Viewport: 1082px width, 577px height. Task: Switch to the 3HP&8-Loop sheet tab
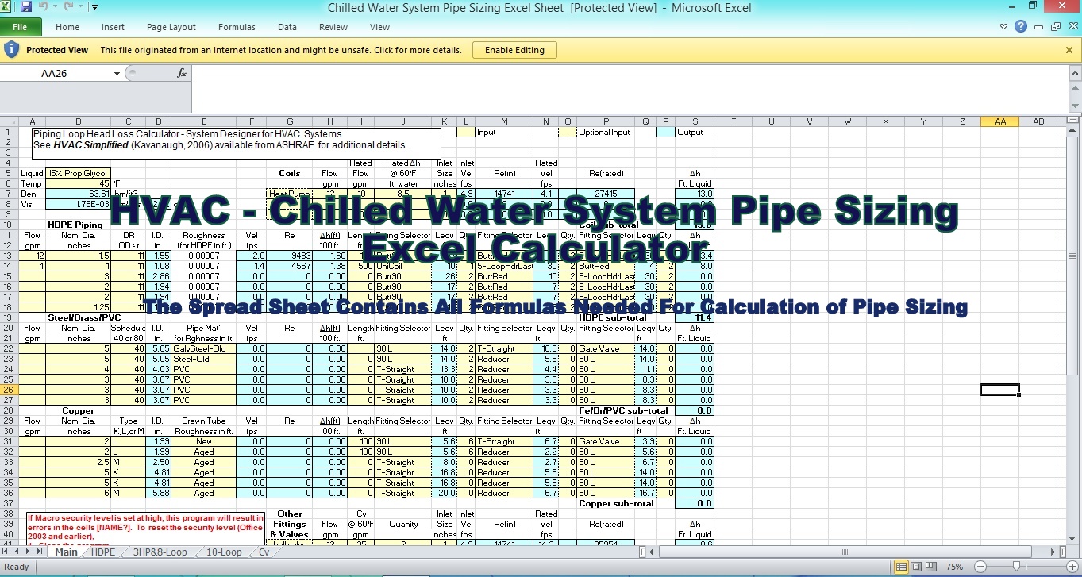(x=160, y=552)
